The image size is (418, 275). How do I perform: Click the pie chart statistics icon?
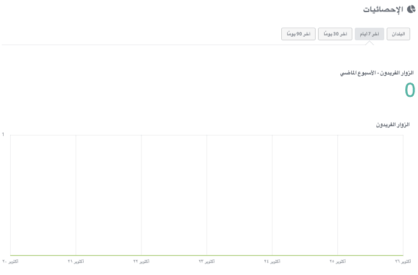point(411,10)
